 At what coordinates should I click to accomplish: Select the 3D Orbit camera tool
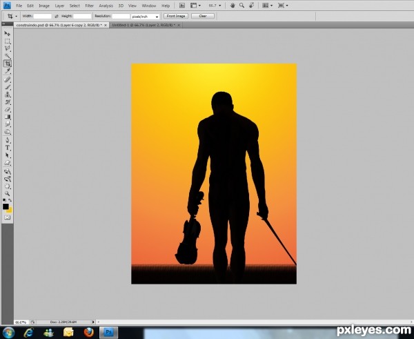pos(7,179)
